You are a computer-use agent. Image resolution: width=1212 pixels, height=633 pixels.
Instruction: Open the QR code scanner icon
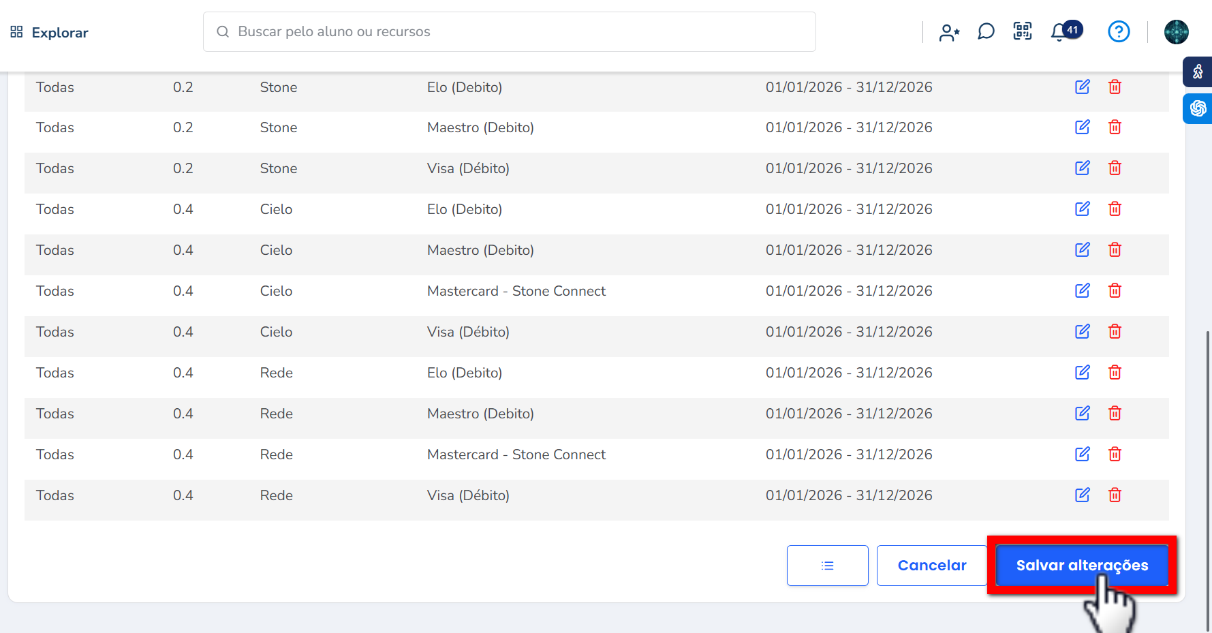(x=1022, y=31)
